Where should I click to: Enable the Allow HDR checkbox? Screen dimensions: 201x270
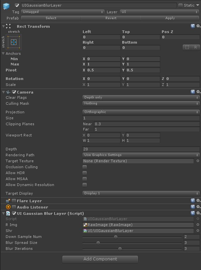[x=84, y=173]
